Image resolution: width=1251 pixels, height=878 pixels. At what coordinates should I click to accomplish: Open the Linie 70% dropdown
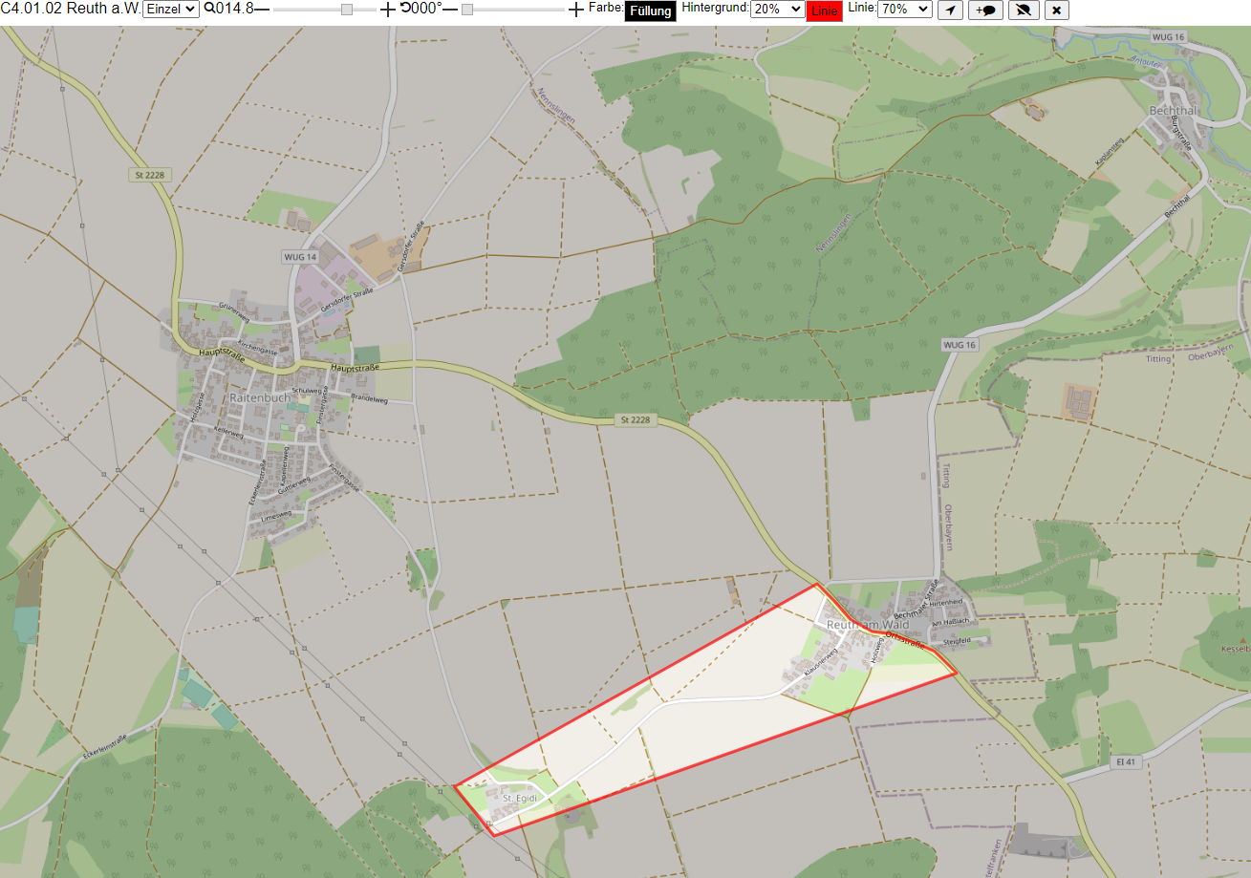(904, 9)
